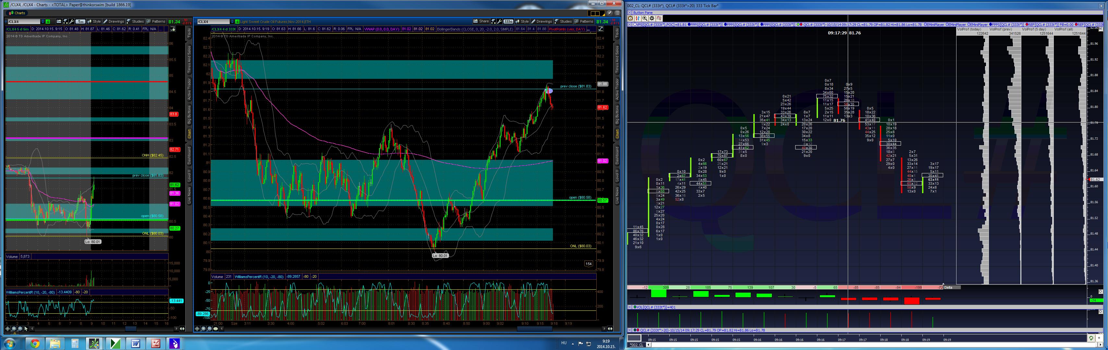Image resolution: width=1108 pixels, height=350 pixels.
Task: Open 333t timeframe selector in right chart
Action: coord(508,21)
